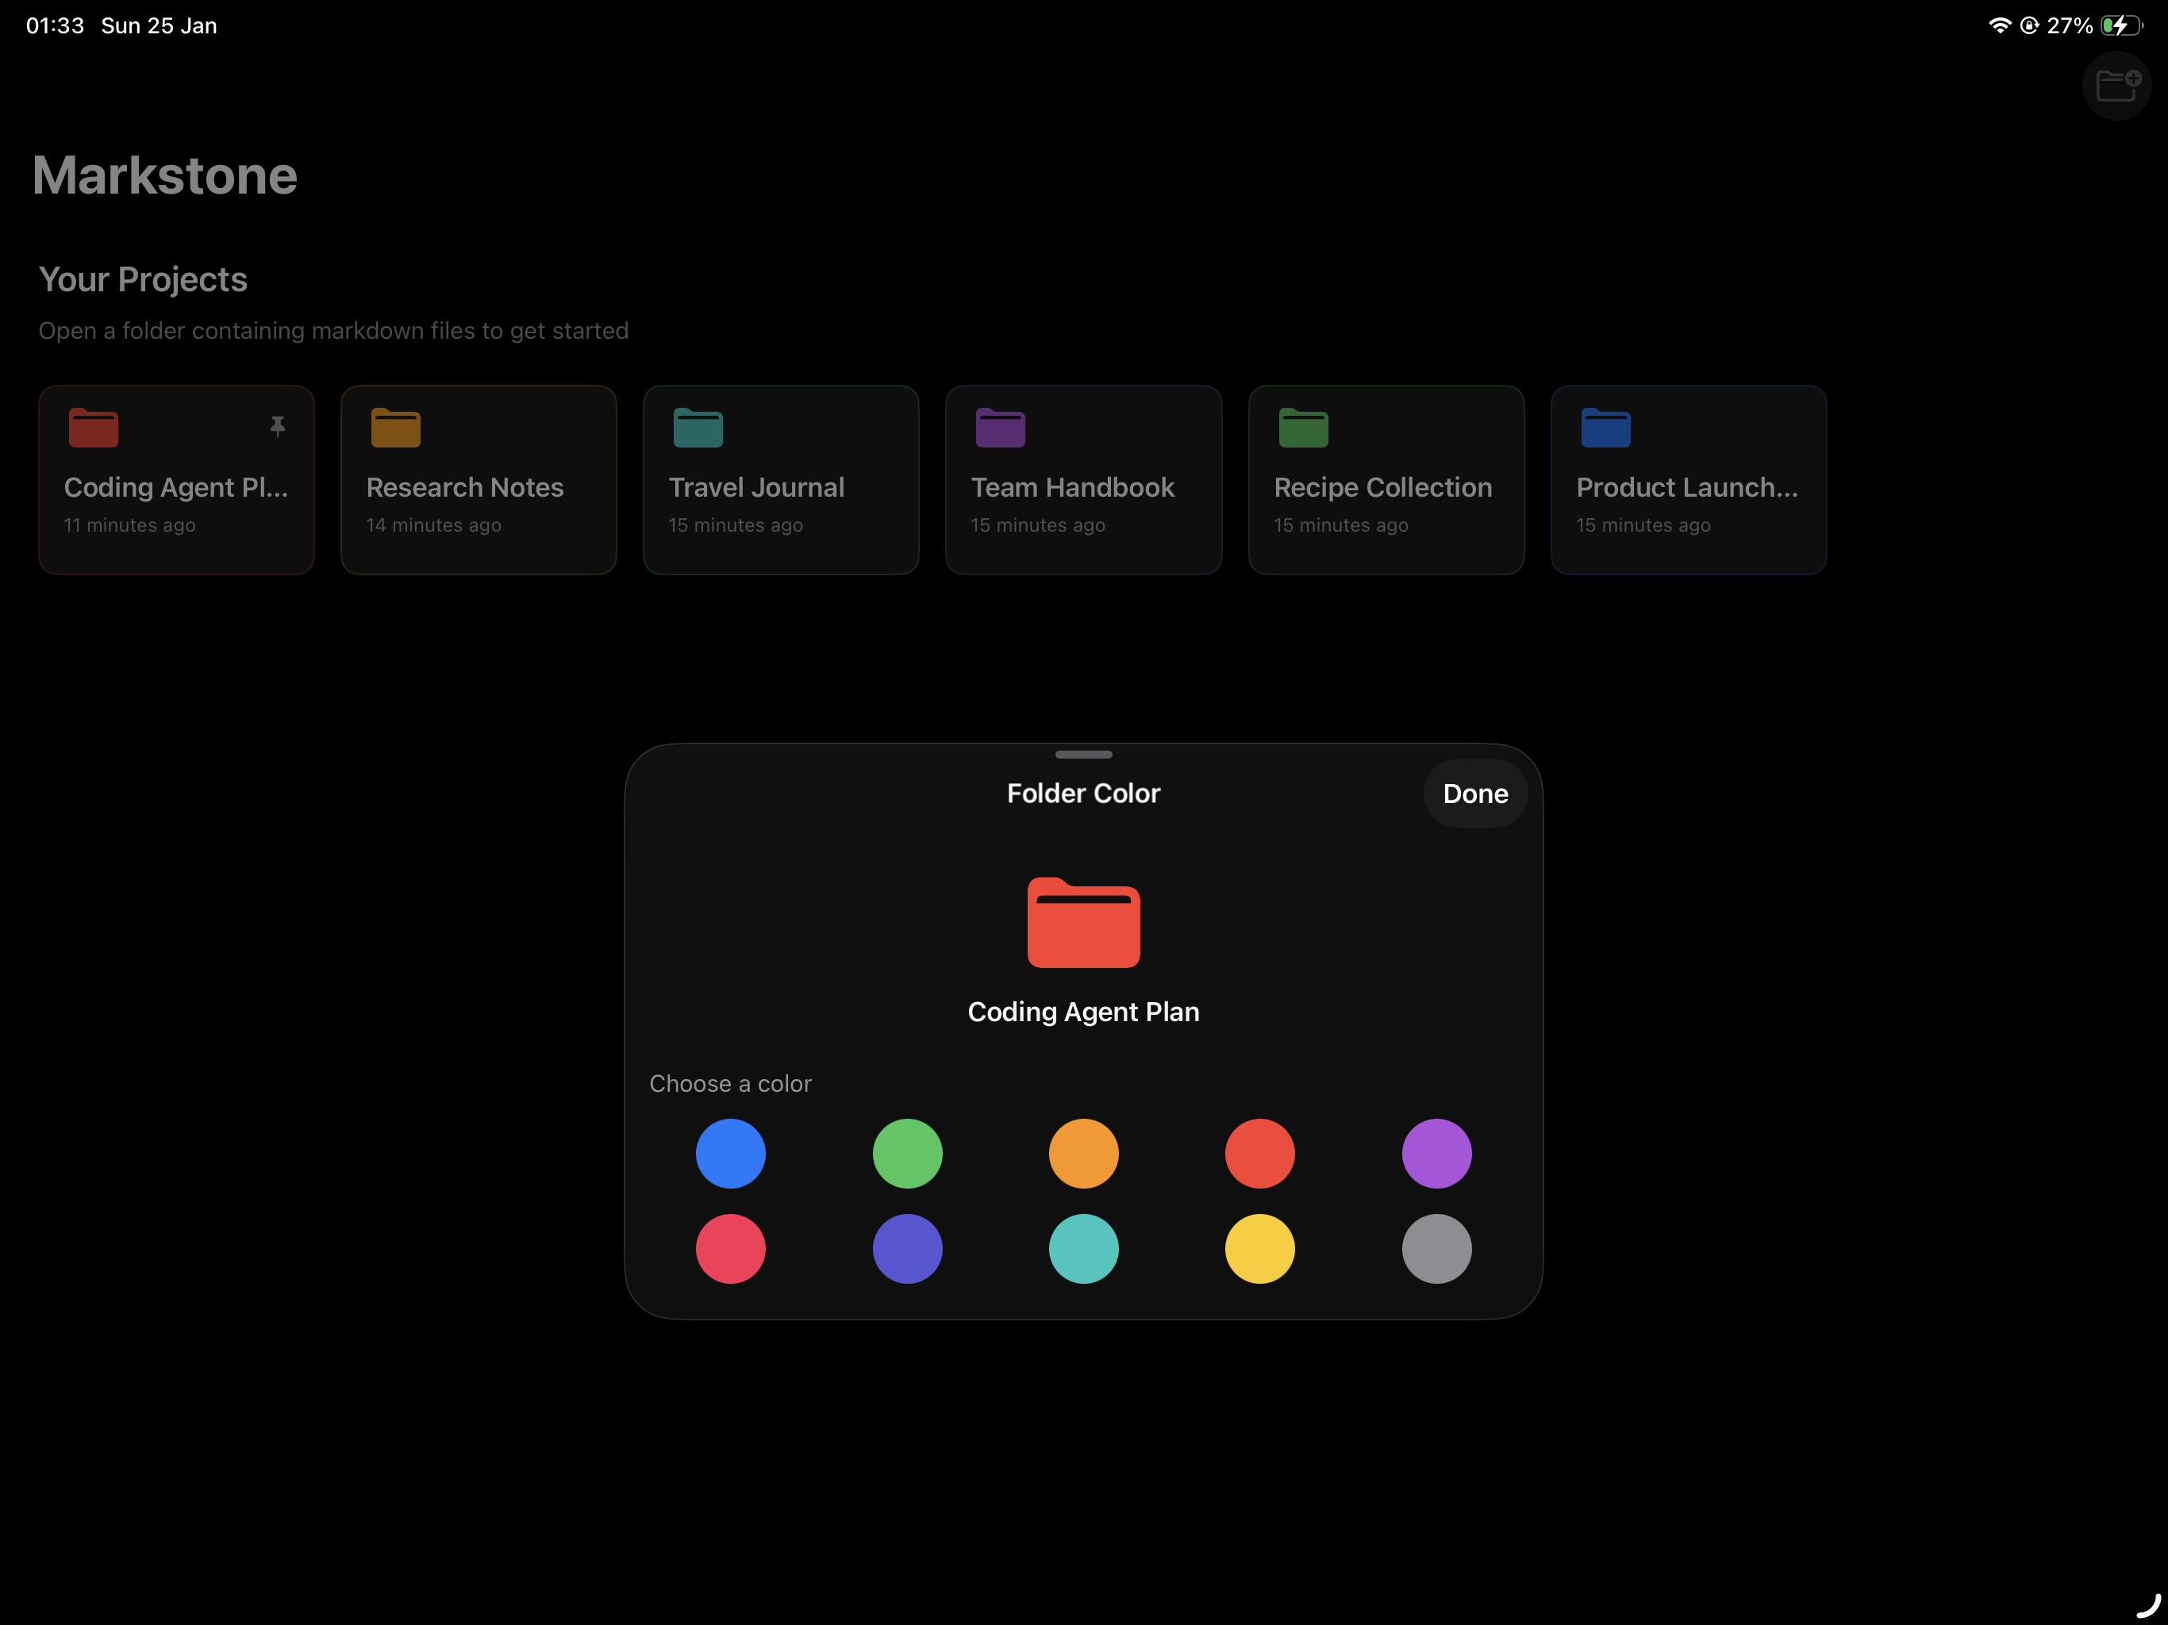Open the Travel Journal project
Image resolution: width=2168 pixels, height=1625 pixels.
tap(781, 480)
